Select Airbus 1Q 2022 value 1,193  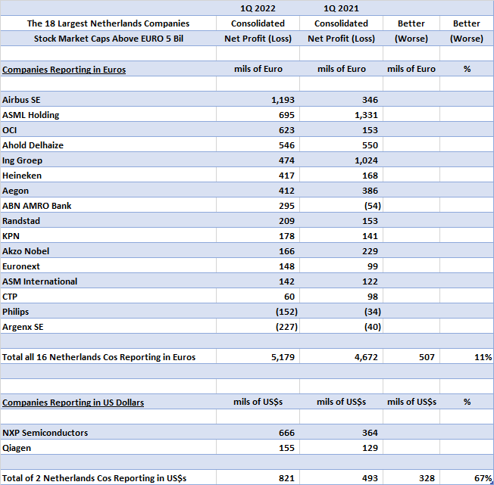click(x=283, y=100)
